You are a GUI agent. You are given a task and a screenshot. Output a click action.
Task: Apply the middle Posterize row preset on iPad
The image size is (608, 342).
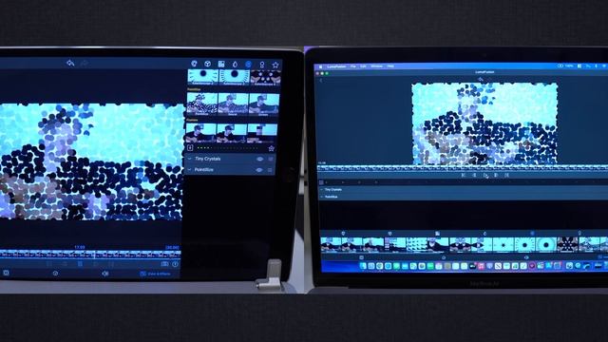[231, 133]
